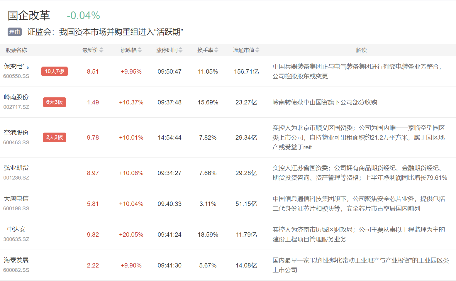Click the 证监会 并购重组 reason headline
Viewport: 456px width, 281px height.
[105, 32]
